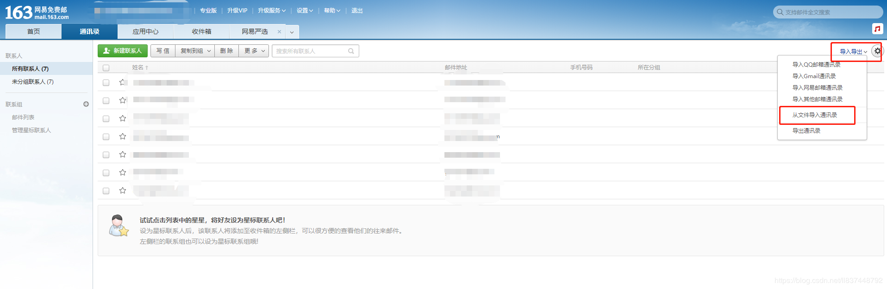The image size is (887, 289).
Task: Switch to the 应用中心 tab
Action: coord(145,31)
